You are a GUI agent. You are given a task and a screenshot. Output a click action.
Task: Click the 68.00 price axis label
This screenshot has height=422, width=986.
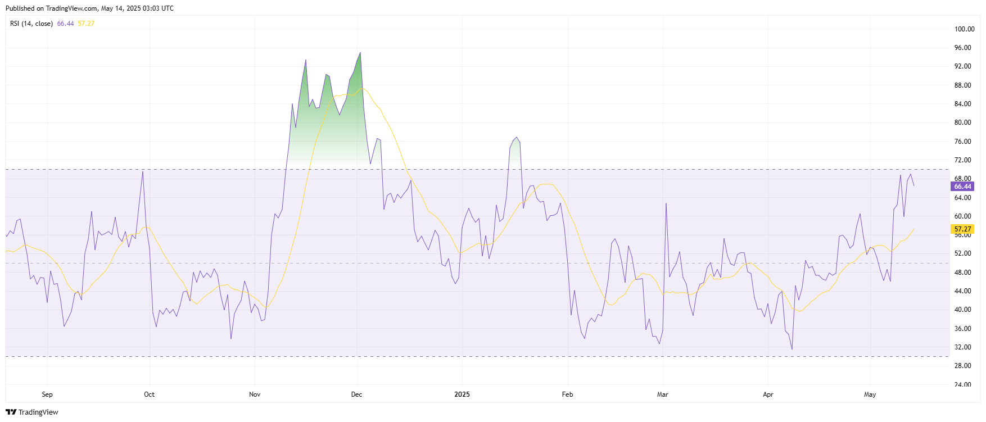963,179
